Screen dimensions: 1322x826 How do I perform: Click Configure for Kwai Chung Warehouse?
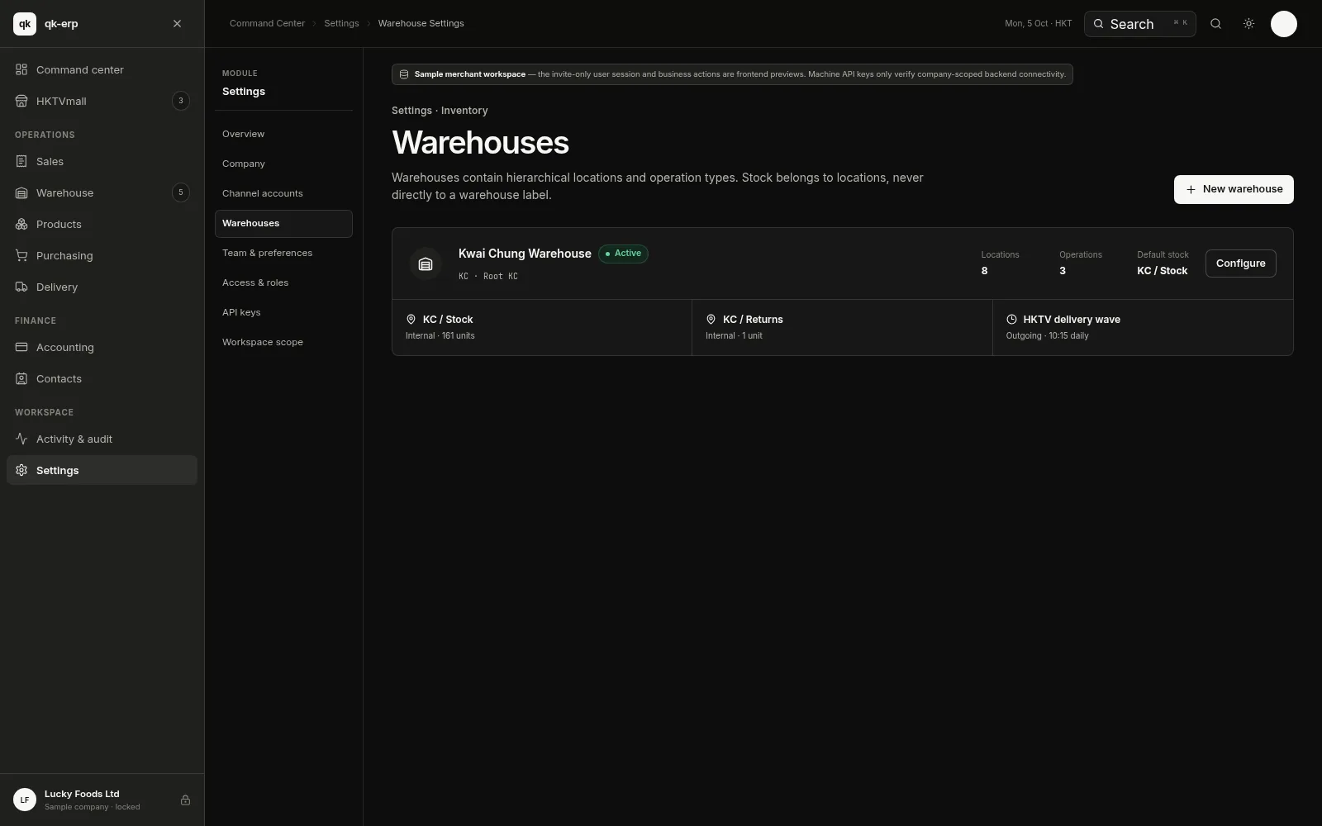coord(1240,263)
